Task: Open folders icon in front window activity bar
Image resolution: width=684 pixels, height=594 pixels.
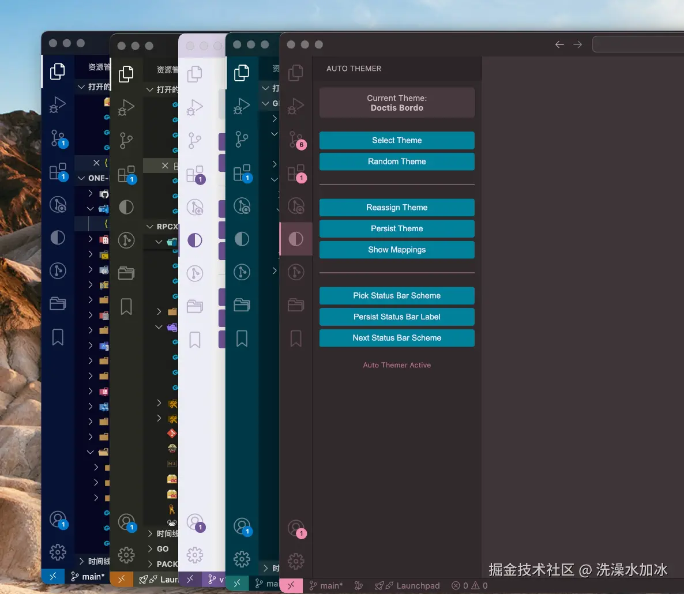Action: [296, 305]
